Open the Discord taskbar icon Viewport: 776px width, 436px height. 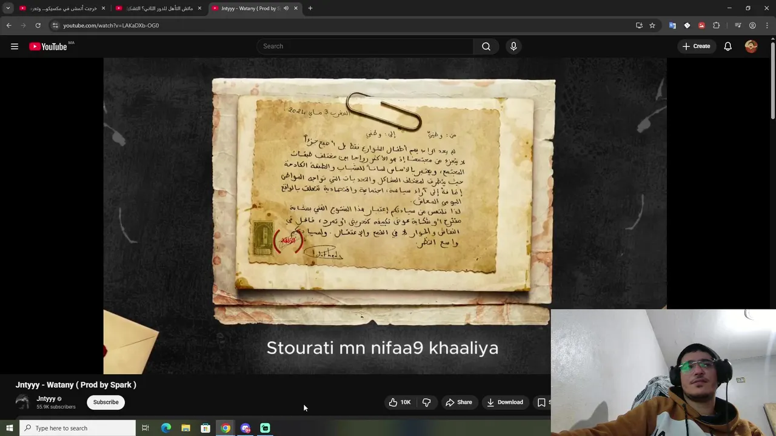[246, 428]
